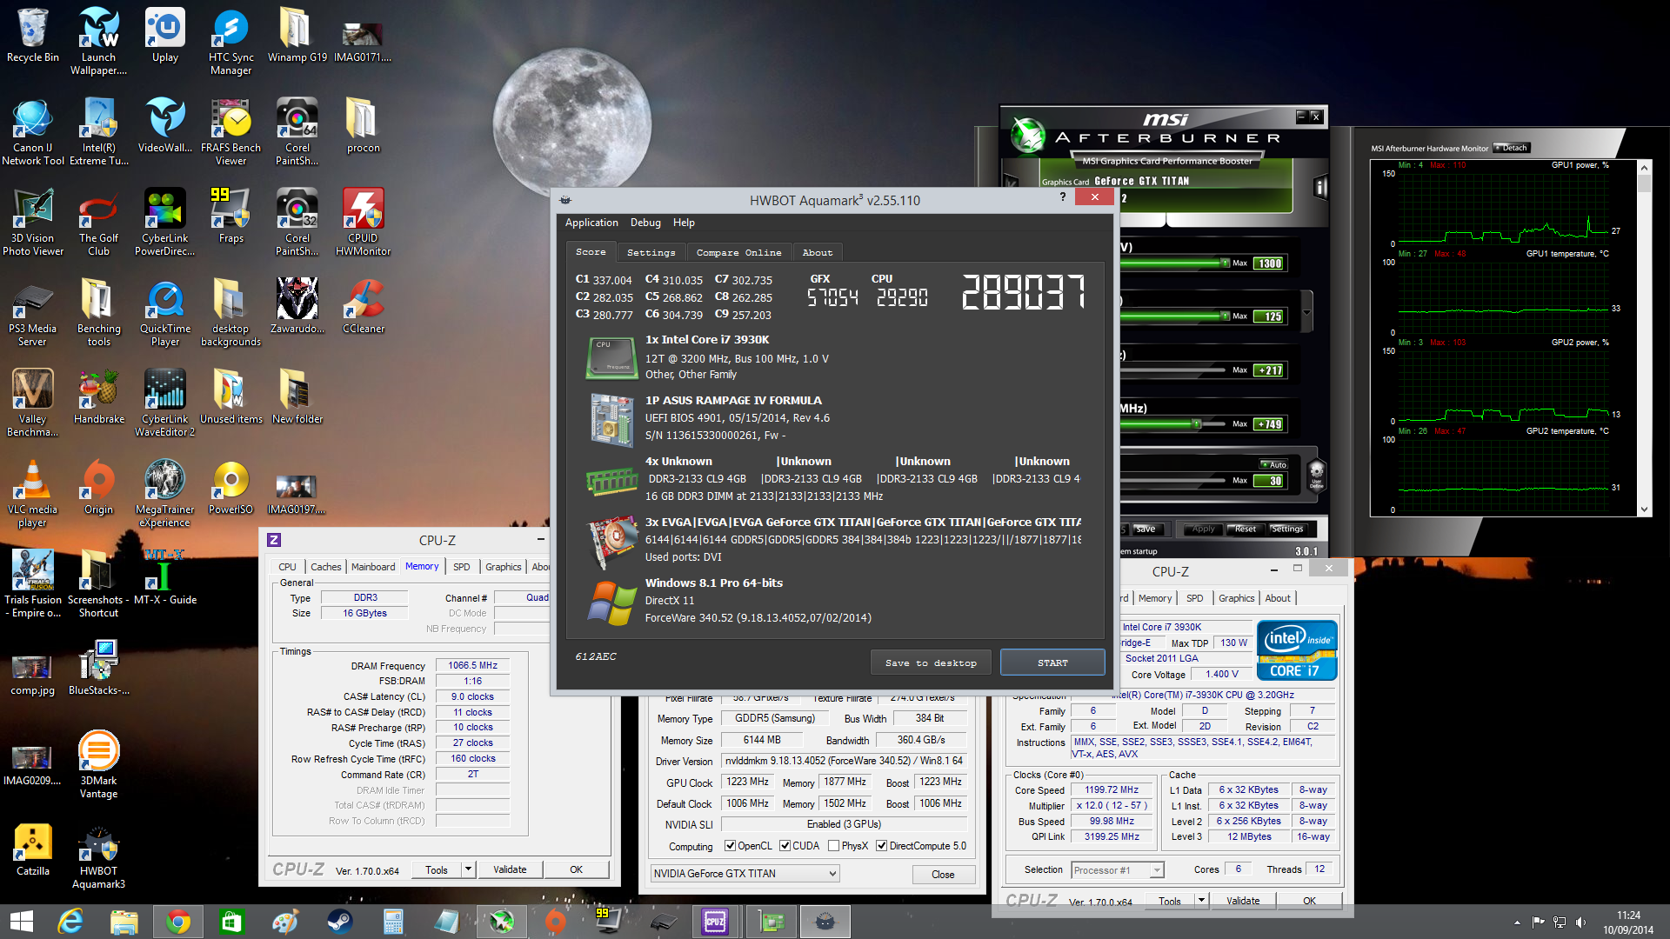
Task: Open the Uplay desktop shortcut
Action: pyautogui.click(x=164, y=36)
